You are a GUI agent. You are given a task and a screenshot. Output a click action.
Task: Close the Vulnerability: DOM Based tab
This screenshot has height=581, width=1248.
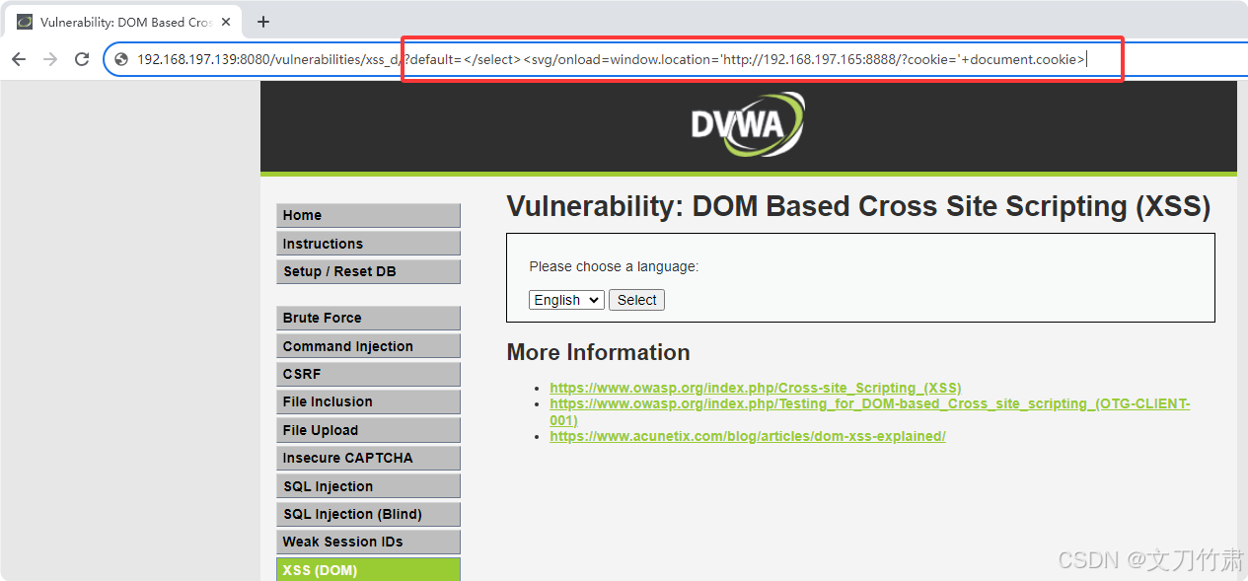[x=226, y=22]
